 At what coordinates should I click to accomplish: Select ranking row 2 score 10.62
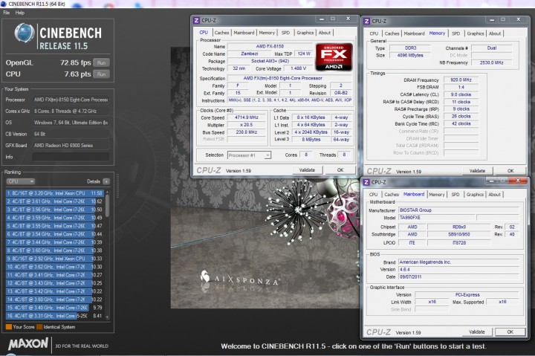click(54, 201)
